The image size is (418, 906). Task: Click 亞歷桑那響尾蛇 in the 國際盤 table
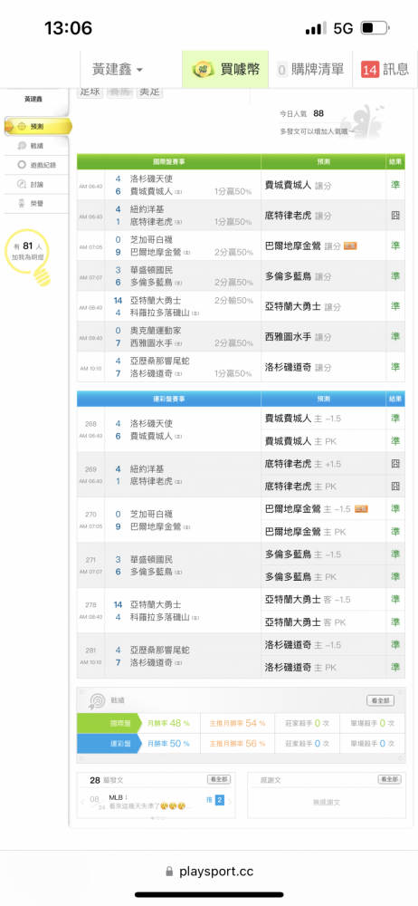(x=159, y=361)
